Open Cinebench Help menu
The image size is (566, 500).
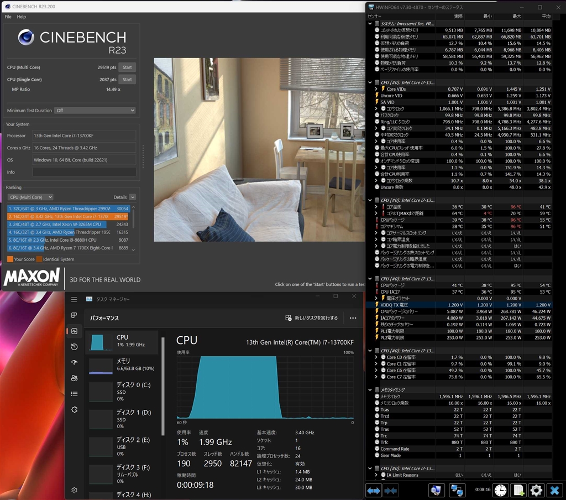tap(22, 17)
